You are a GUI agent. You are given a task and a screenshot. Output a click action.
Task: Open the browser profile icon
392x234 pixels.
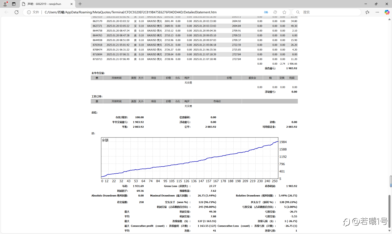5,4
